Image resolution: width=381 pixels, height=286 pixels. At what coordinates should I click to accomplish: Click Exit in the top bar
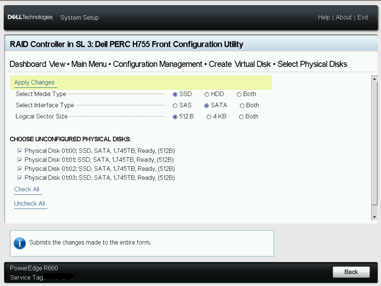[363, 17]
